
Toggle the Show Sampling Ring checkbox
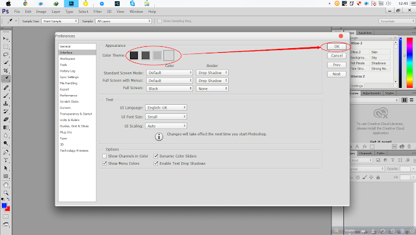coord(159,21)
